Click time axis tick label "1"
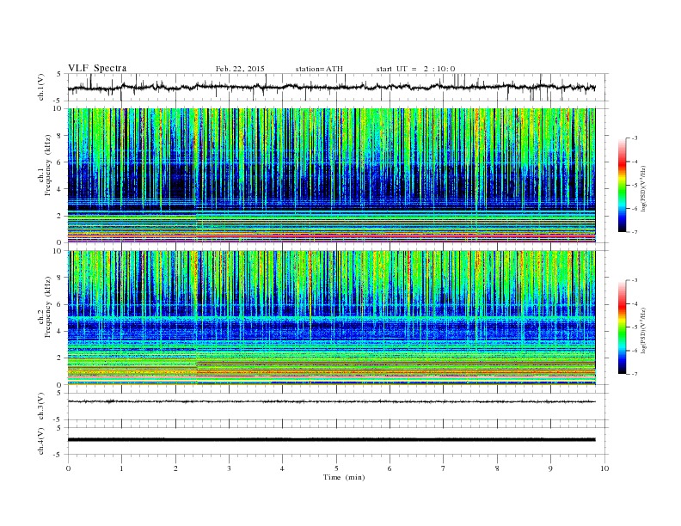 click(x=121, y=468)
